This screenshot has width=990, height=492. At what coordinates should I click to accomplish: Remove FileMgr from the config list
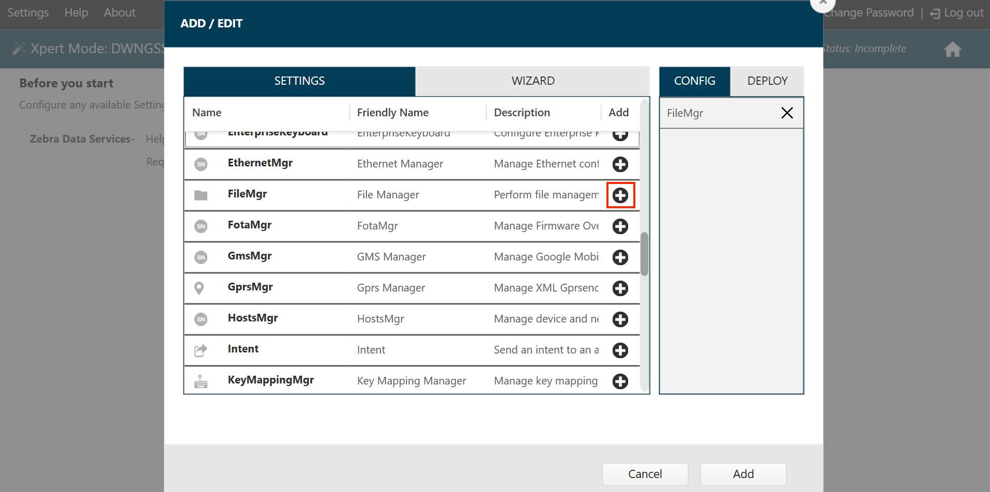787,113
